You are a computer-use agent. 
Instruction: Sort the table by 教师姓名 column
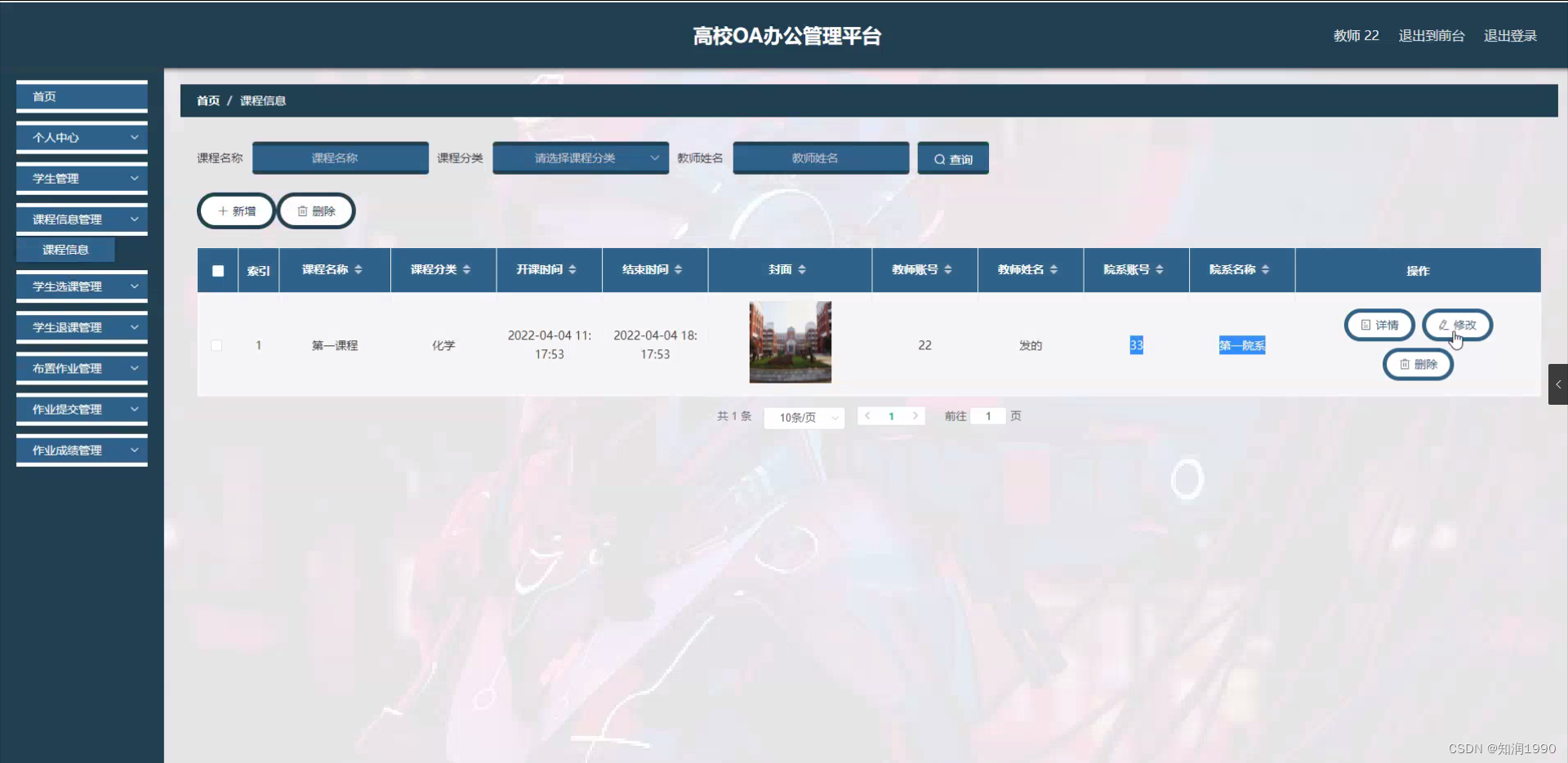point(1053,270)
